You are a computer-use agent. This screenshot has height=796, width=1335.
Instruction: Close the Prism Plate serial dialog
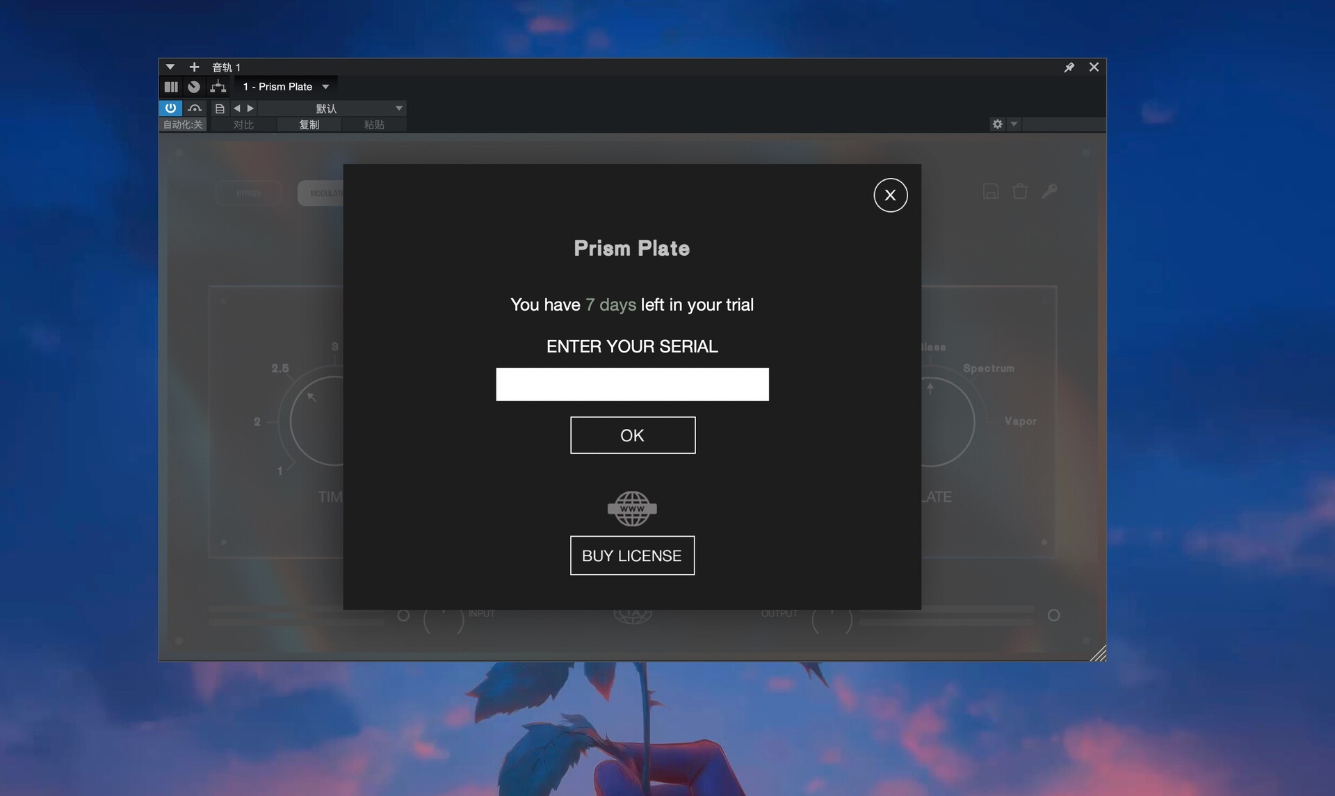[x=890, y=195]
